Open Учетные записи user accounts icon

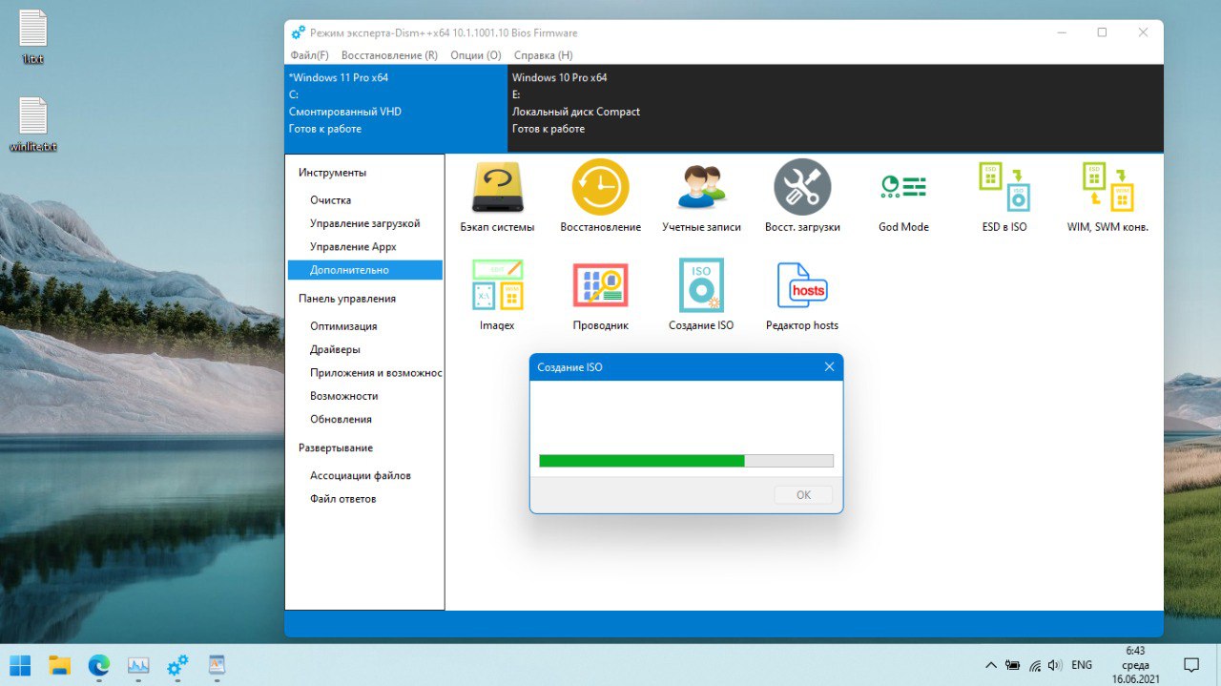click(x=702, y=187)
